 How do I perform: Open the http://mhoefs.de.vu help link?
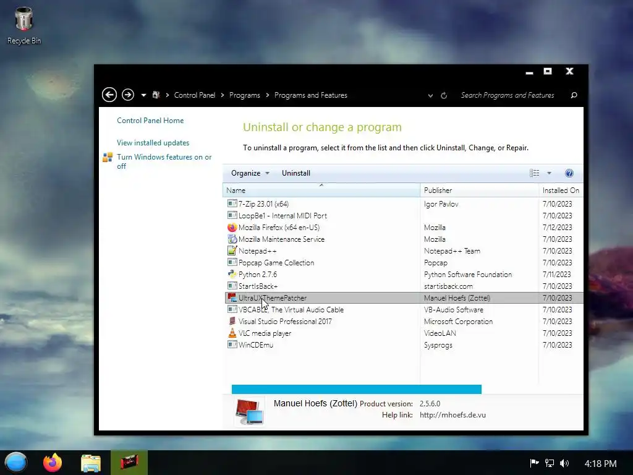(452, 415)
